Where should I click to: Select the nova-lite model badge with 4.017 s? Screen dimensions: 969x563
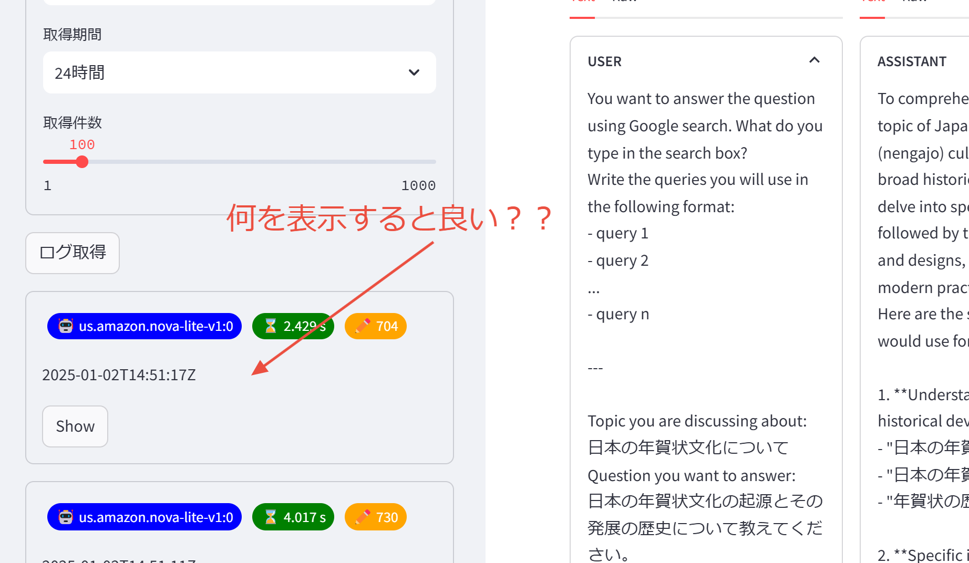pos(145,517)
